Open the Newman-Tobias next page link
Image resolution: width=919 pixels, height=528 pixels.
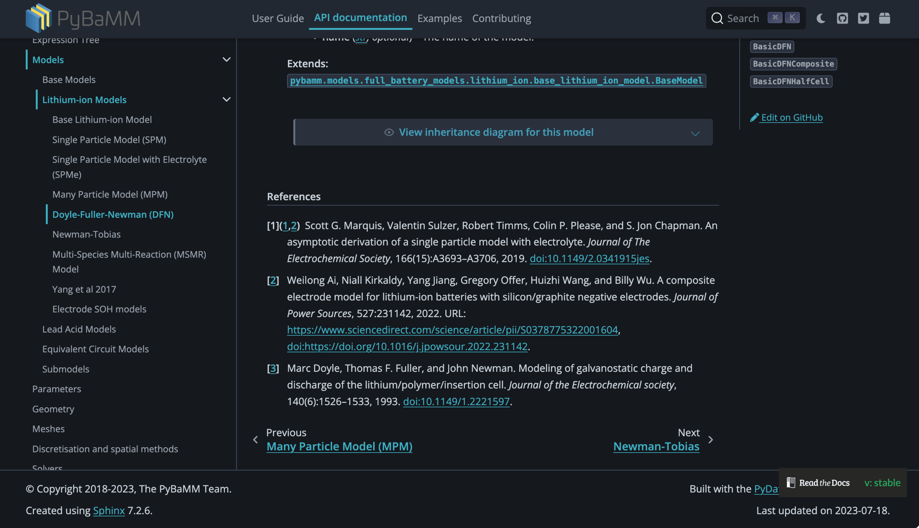click(656, 446)
